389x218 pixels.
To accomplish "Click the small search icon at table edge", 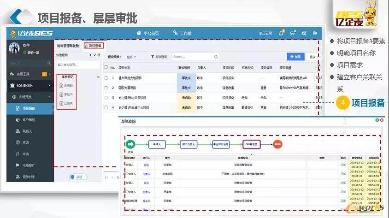I will (319, 65).
